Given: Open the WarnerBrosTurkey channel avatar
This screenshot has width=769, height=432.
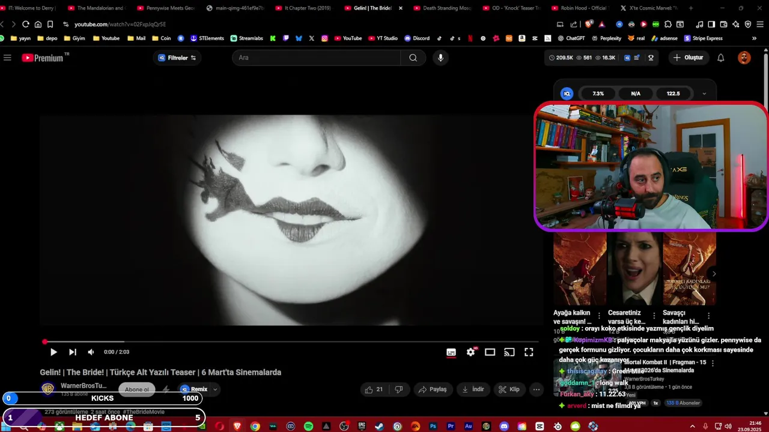Looking at the screenshot, I should tap(47, 389).
